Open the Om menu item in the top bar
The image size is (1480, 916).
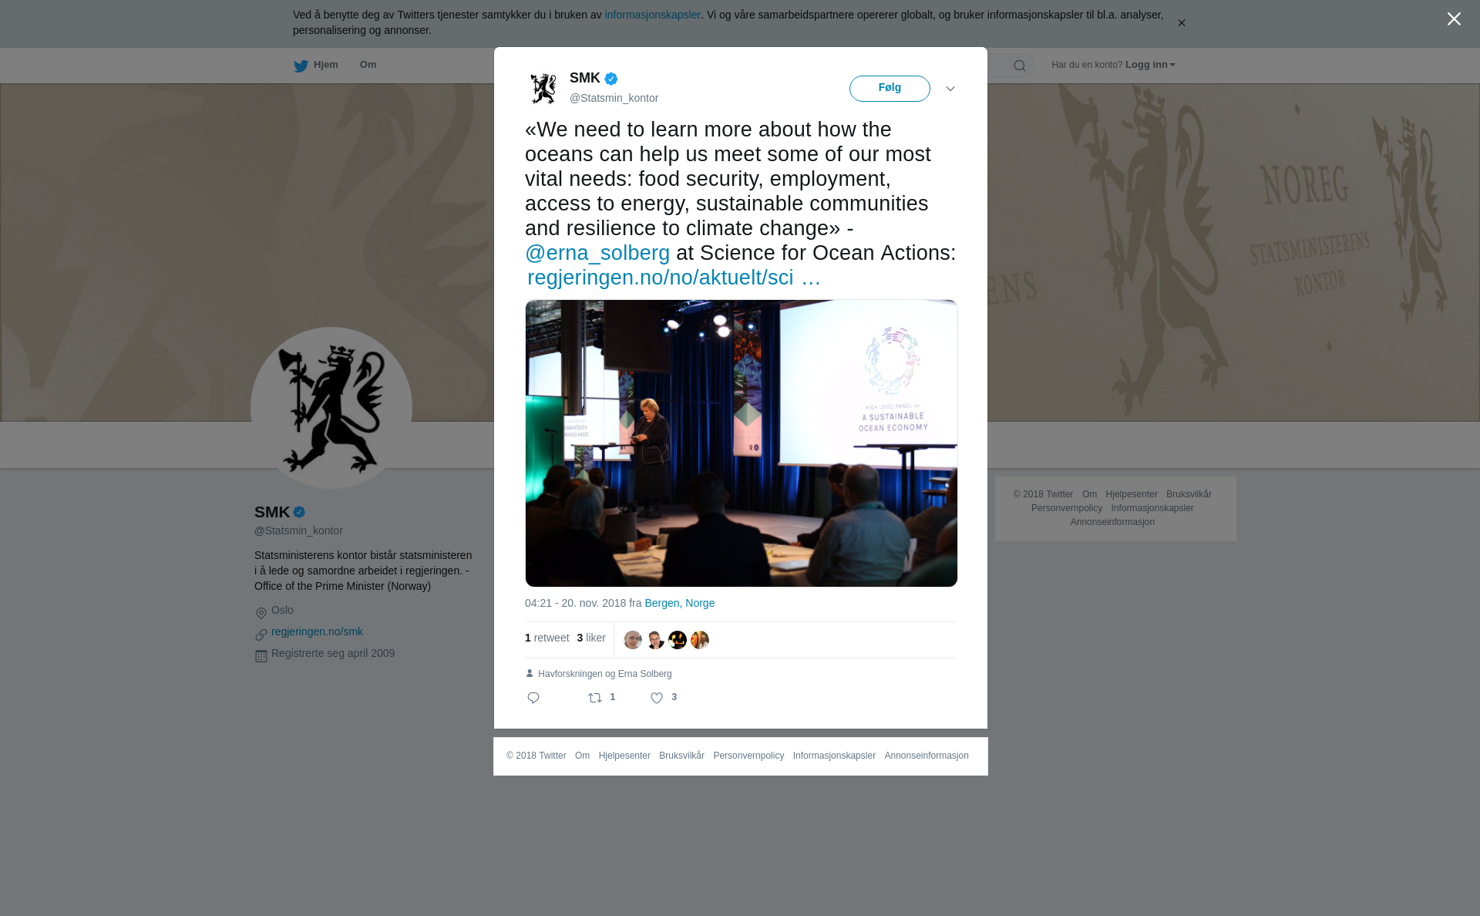point(368,65)
